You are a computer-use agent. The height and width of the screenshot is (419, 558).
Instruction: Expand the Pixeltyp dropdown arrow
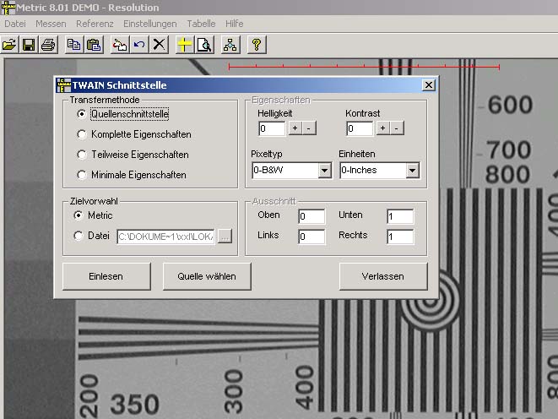click(x=324, y=171)
